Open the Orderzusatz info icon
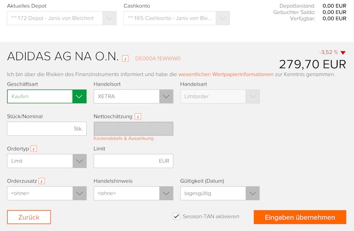The width and height of the screenshot is (354, 231). (42, 181)
